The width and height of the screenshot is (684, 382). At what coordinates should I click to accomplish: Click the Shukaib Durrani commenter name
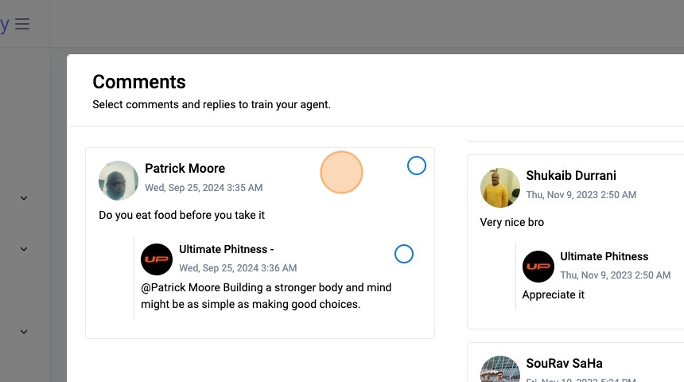571,175
